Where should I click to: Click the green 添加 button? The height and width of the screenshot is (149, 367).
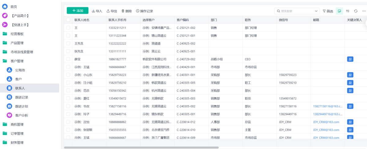(x=78, y=11)
